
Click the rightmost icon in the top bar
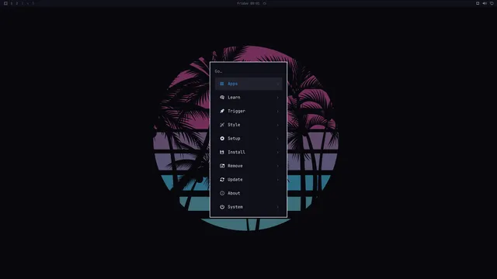pos(492,3)
